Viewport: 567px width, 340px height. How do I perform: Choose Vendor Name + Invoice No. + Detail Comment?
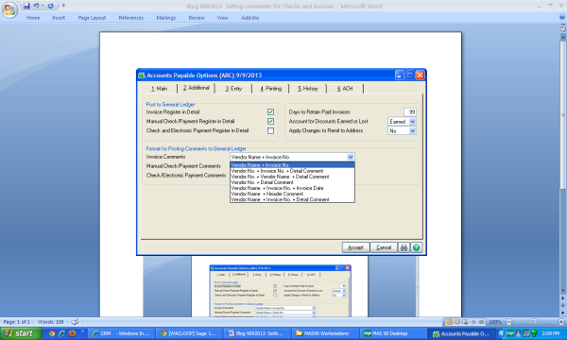point(292,199)
